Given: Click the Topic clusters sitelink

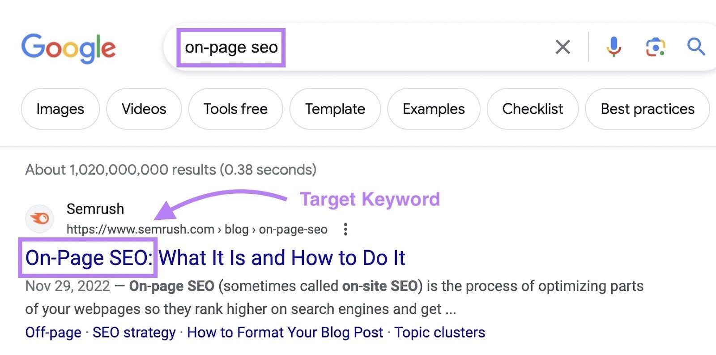Looking at the screenshot, I should (x=440, y=332).
